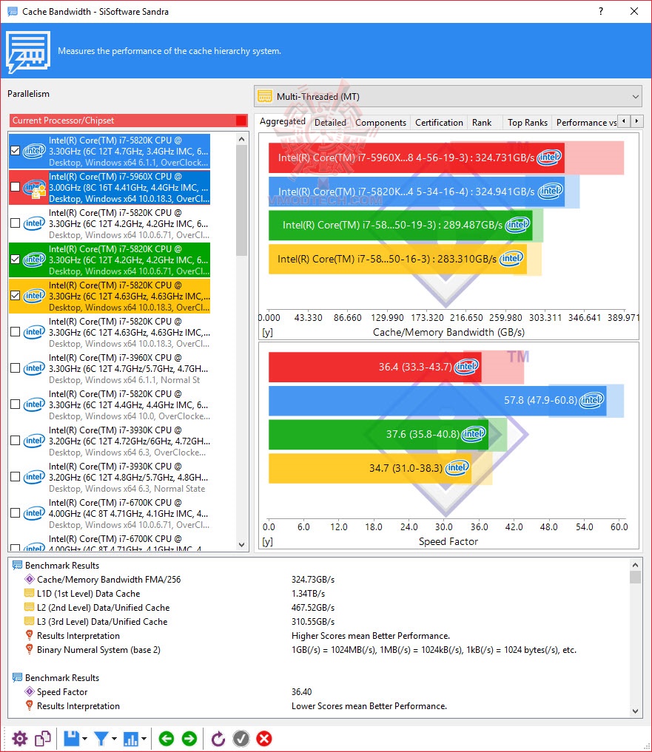Click the Current Processor/Chipset header label
The height and width of the screenshot is (752, 652).
point(64,121)
